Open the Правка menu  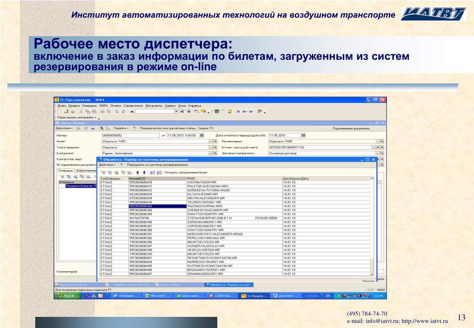[x=74, y=106]
